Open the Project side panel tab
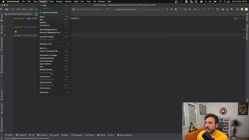This screenshot has height=140, width=249. pos(2,17)
